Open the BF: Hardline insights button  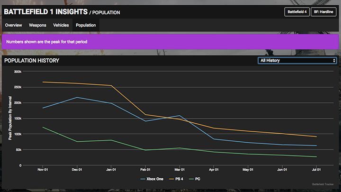[x=323, y=12]
